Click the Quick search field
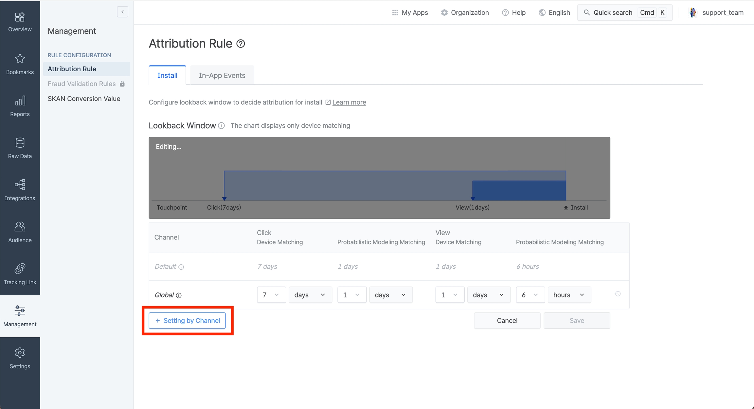Screen dimensions: 754x409 [x=612, y=12]
